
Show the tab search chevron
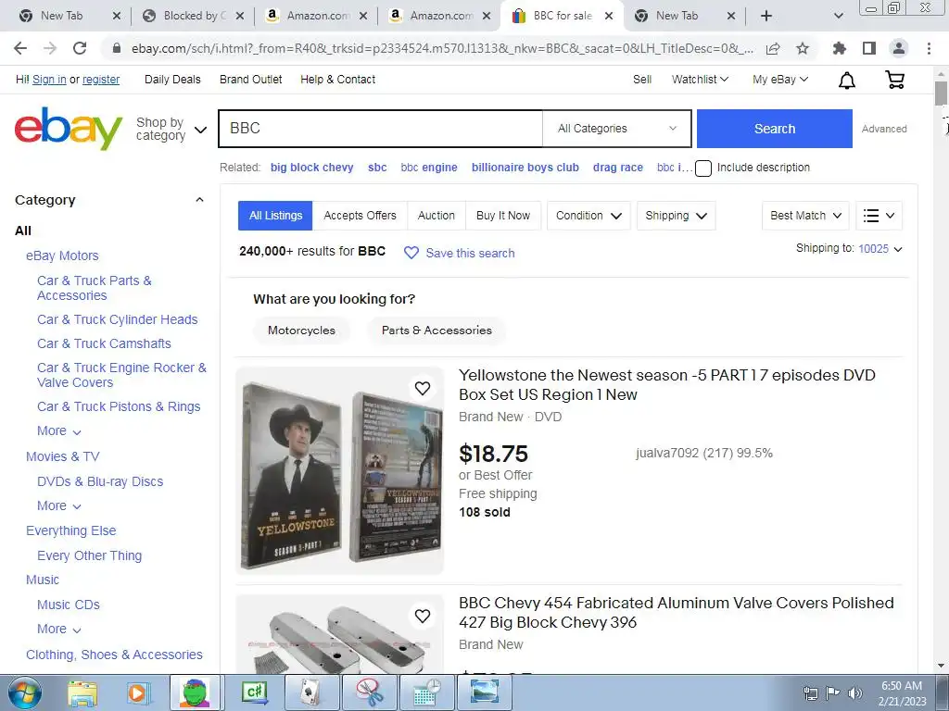pyautogui.click(x=838, y=16)
